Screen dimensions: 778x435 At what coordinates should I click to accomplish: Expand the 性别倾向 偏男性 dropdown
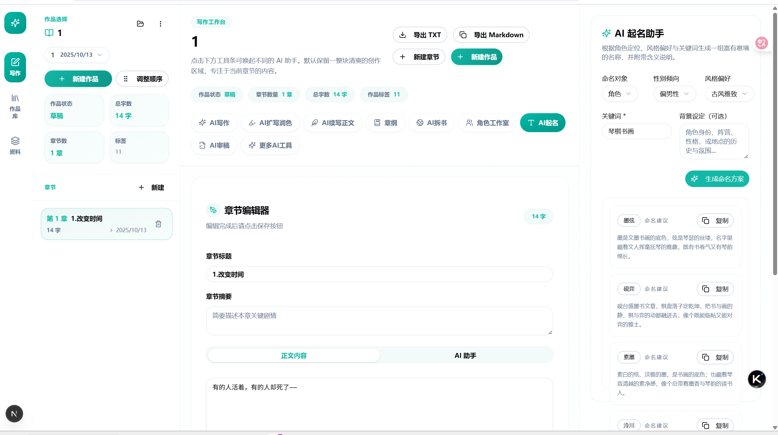pyautogui.click(x=674, y=94)
